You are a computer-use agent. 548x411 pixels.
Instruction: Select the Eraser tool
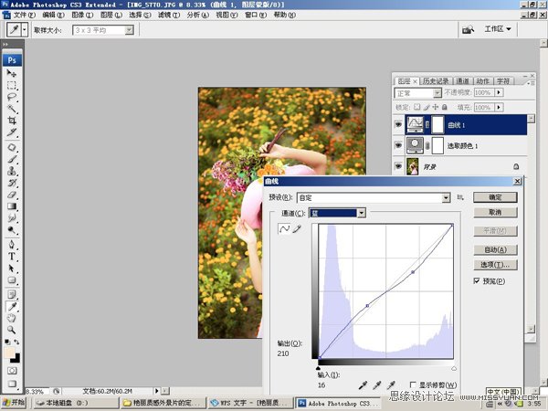click(12, 195)
